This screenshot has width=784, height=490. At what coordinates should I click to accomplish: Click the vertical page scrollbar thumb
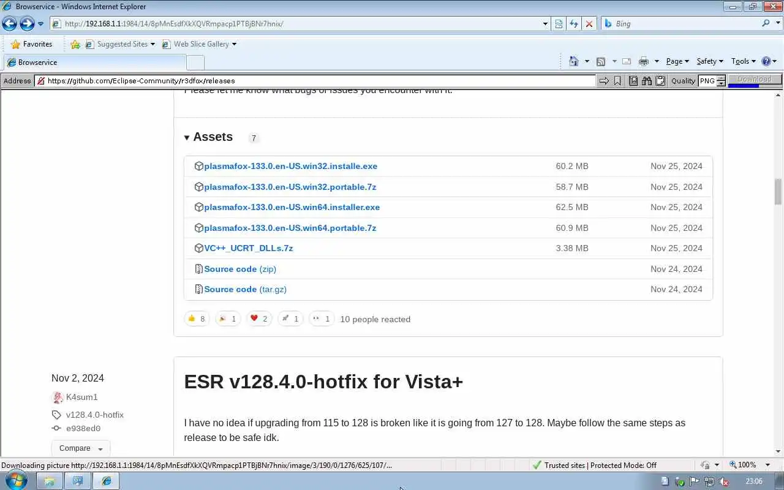pyautogui.click(x=778, y=192)
